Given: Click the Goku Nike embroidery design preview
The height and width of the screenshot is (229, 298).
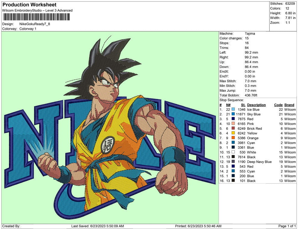Looking at the screenshot, I should click(x=110, y=127).
